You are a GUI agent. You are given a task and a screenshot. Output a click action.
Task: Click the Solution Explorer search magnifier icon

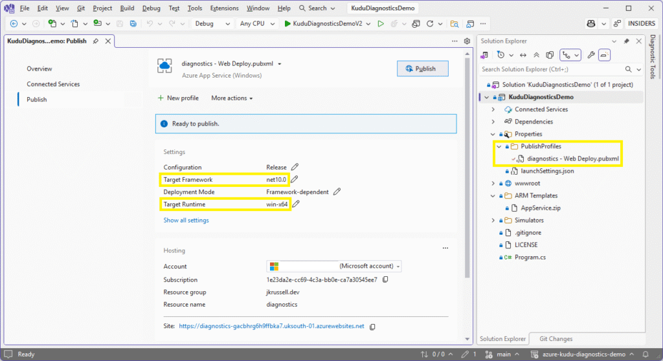[x=628, y=69]
